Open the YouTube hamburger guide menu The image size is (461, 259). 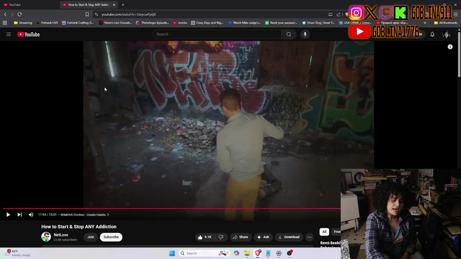tap(9, 34)
